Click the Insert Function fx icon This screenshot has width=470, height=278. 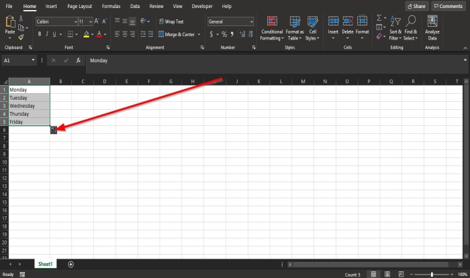tap(77, 60)
